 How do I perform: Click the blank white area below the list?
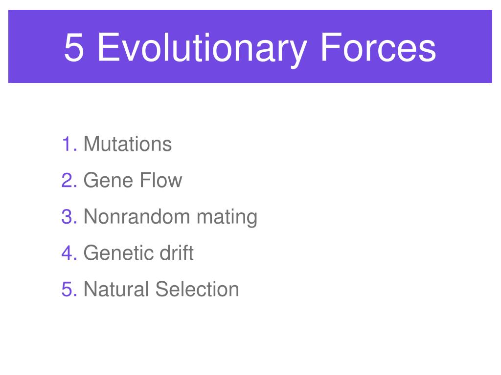coord(250,338)
